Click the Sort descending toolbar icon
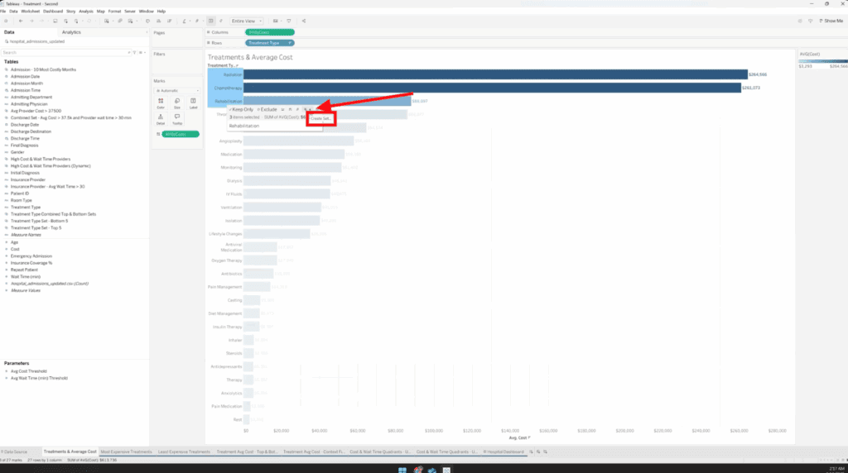848x473 pixels. coord(169,21)
